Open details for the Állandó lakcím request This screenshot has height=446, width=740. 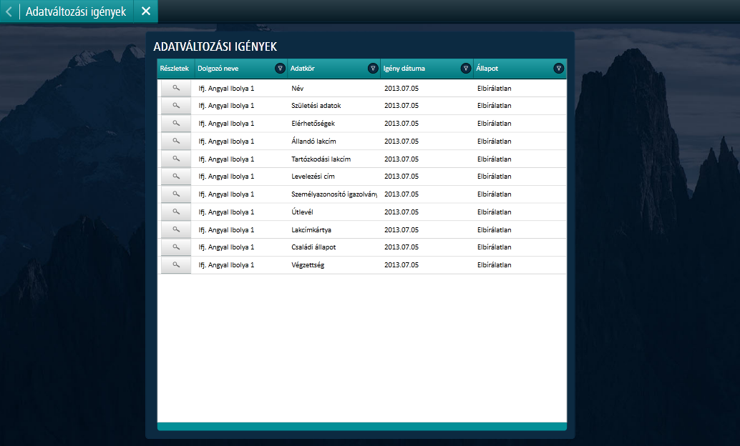tap(176, 141)
